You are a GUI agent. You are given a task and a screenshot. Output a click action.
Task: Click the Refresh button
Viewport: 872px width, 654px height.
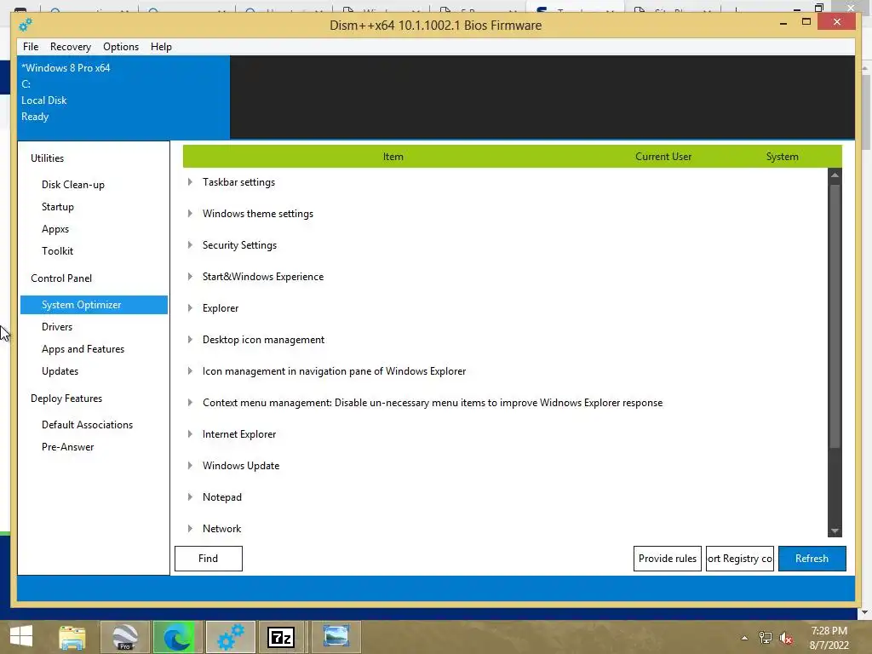812,559
